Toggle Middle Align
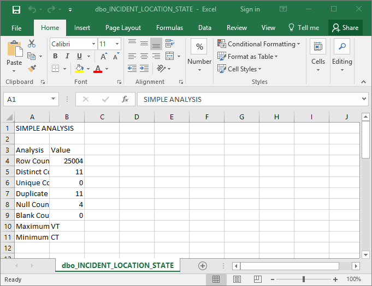This screenshot has width=372, height=286. [x=144, y=43]
